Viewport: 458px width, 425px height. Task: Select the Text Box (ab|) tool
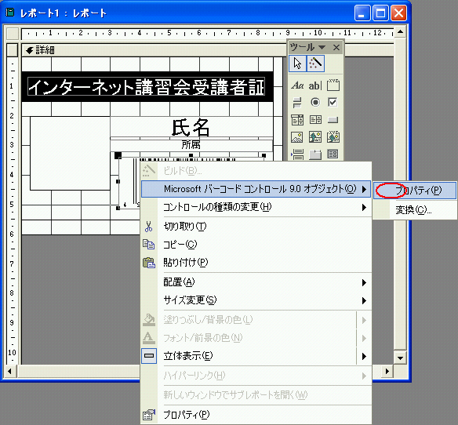coord(315,85)
